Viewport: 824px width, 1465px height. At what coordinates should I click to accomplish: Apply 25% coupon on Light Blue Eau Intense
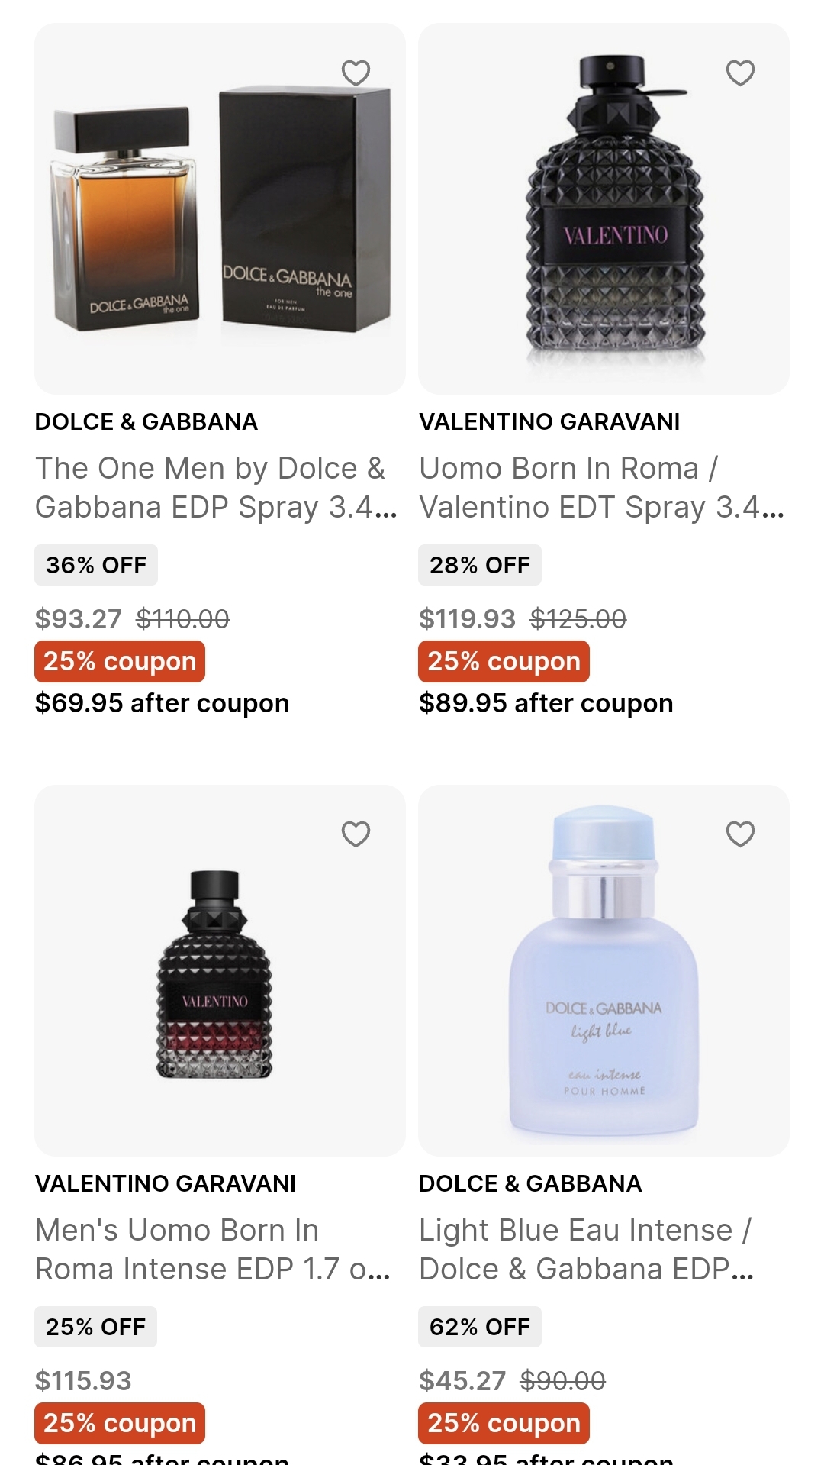[x=504, y=1423]
